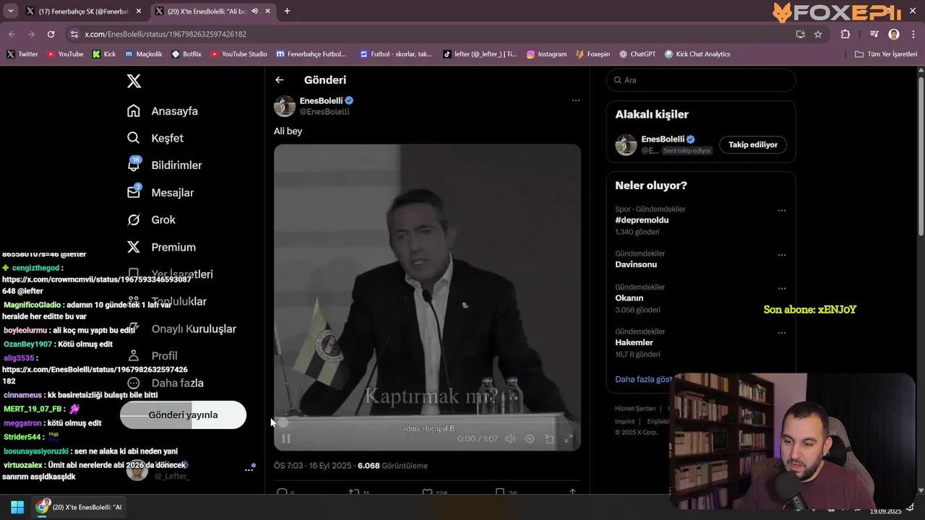Image resolution: width=925 pixels, height=520 pixels.
Task: Open the Hakemler trending topic
Action: (634, 342)
